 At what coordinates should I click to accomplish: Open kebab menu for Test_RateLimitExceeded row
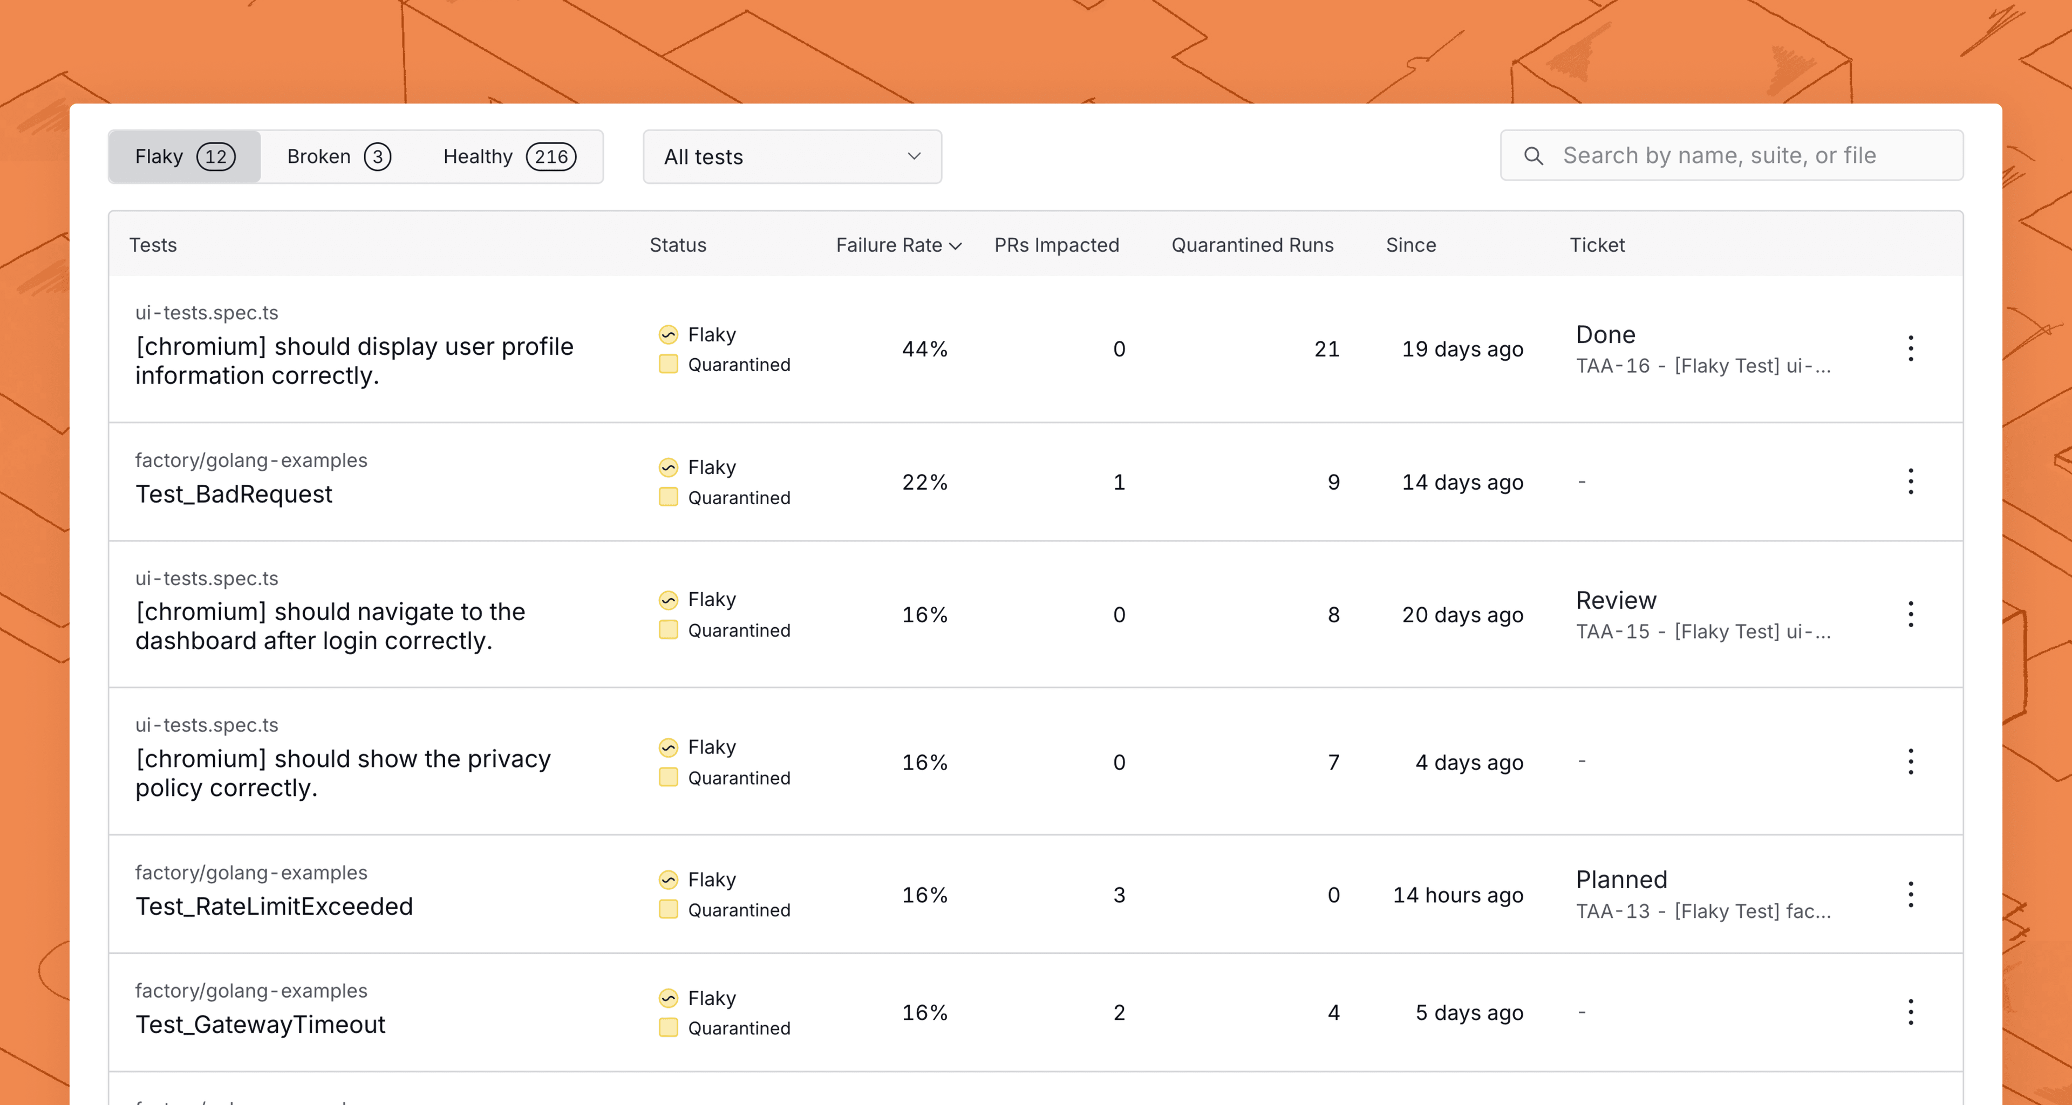point(1910,895)
